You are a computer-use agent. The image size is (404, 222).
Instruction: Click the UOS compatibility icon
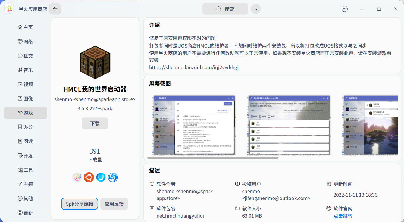pyautogui.click(x=101, y=177)
